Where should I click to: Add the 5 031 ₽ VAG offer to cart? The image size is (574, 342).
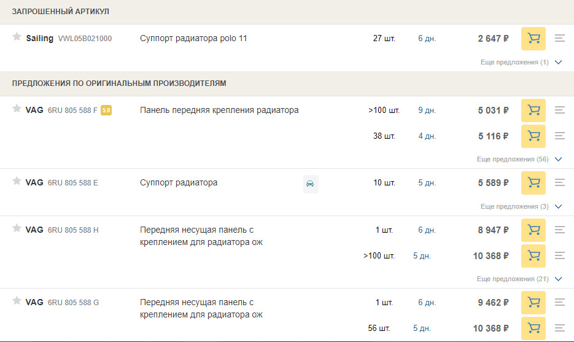(x=533, y=111)
